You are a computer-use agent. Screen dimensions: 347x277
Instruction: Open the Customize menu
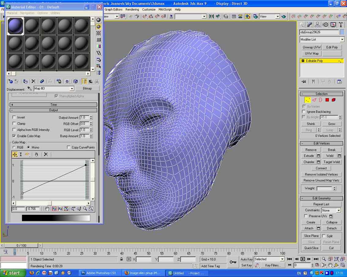tap(148, 9)
